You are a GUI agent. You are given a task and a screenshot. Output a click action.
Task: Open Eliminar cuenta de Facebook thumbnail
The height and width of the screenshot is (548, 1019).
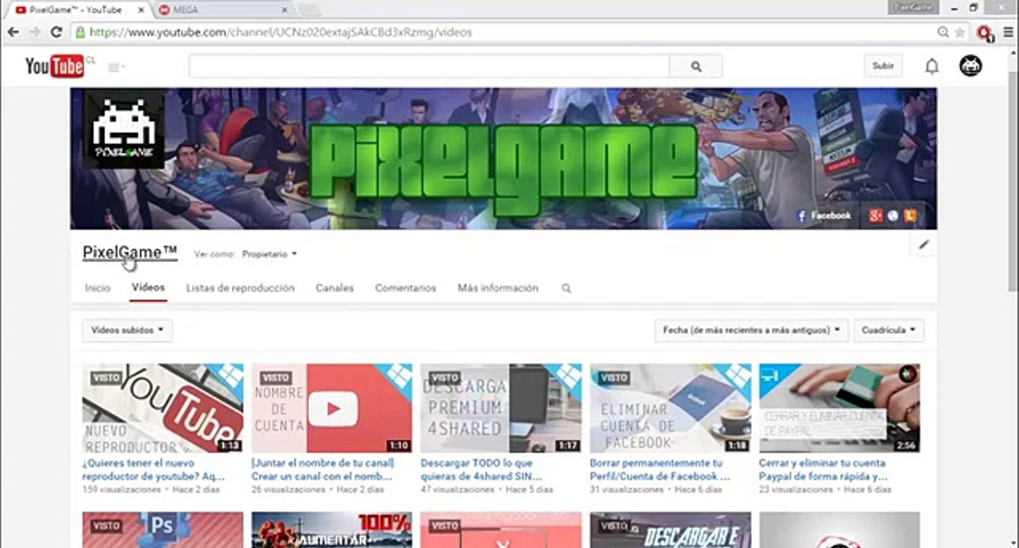click(x=670, y=408)
